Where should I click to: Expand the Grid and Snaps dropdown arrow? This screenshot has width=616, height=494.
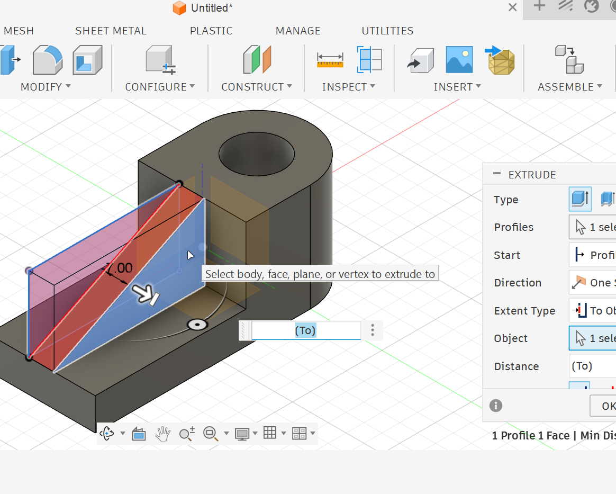[284, 434]
